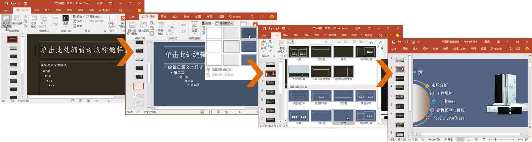Select the middle-row gray background style swatch
This screenshot has width=532, height=142.
click(231, 47)
